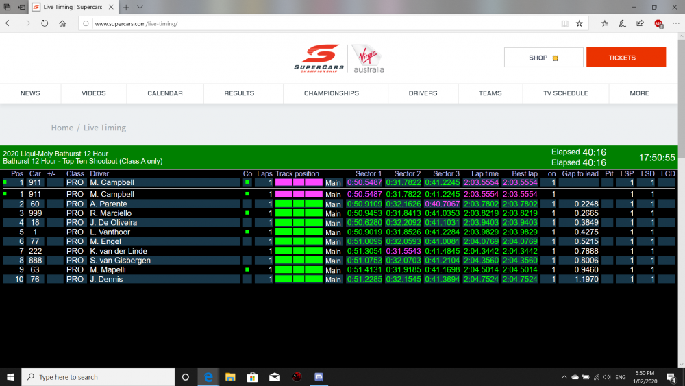Show hidden system tray icons
The height and width of the screenshot is (386, 685).
[564, 377]
